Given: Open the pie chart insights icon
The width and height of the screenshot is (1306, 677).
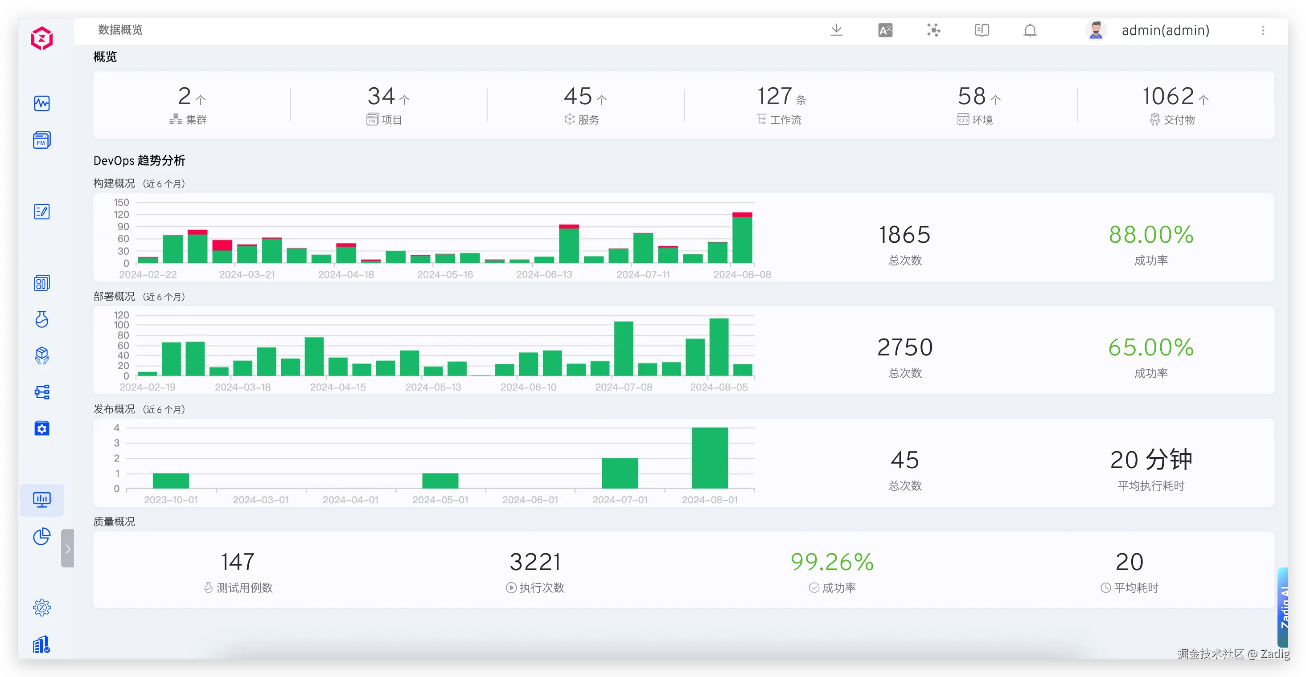Looking at the screenshot, I should (x=41, y=537).
